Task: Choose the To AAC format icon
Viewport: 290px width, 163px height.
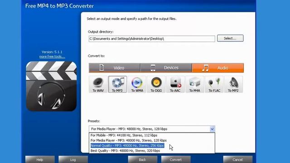Action: point(175,84)
